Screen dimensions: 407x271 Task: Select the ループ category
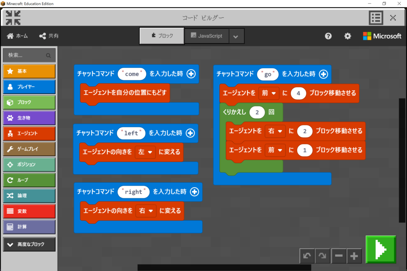pos(29,180)
